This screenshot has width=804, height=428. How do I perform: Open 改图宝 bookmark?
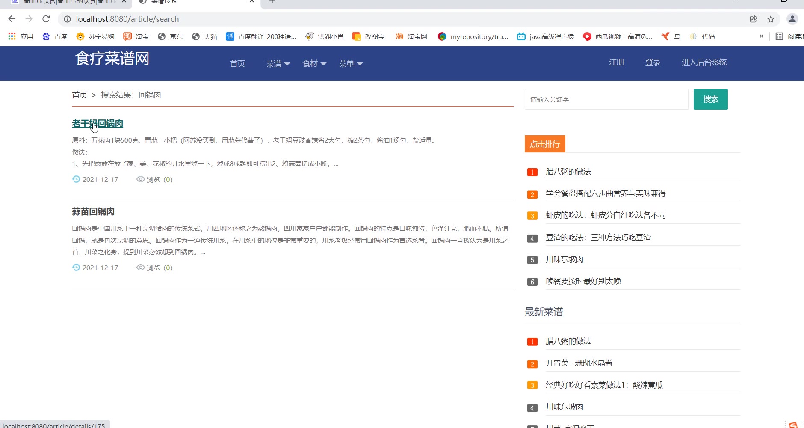click(x=368, y=36)
